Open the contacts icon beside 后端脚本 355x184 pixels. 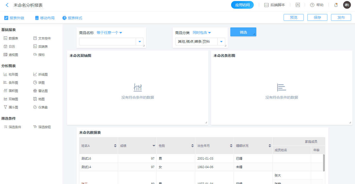298,5
